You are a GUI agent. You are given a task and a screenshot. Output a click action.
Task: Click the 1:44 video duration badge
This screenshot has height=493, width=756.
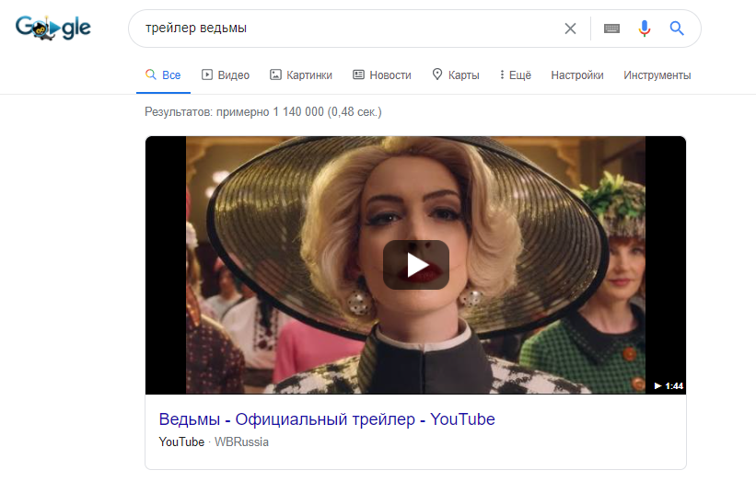669,385
